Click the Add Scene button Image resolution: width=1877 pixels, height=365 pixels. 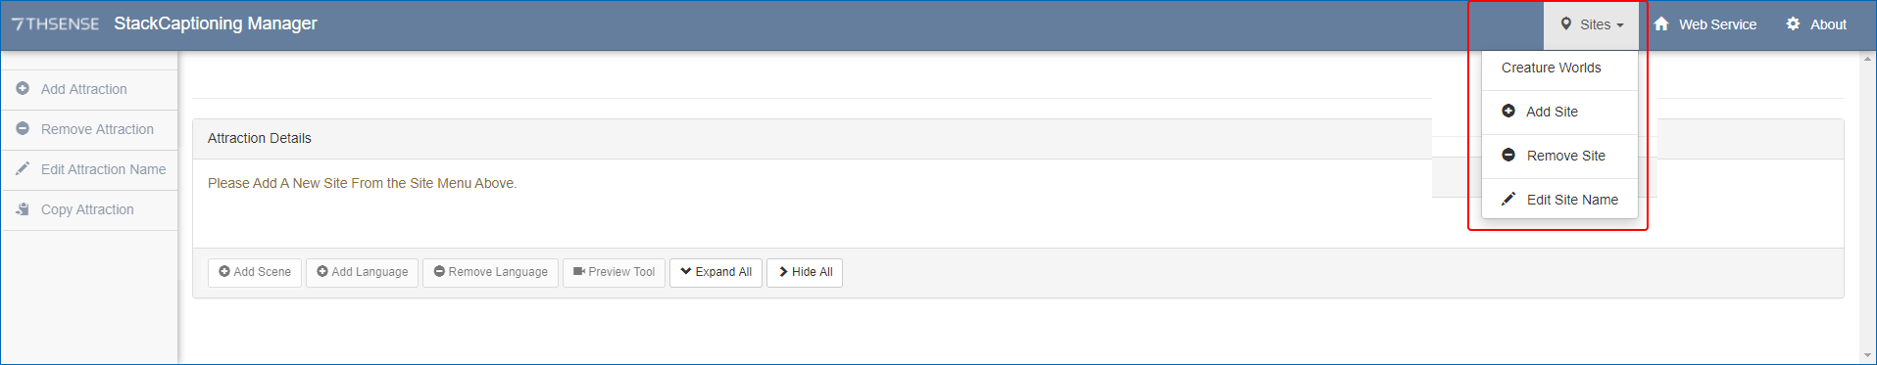tap(255, 272)
